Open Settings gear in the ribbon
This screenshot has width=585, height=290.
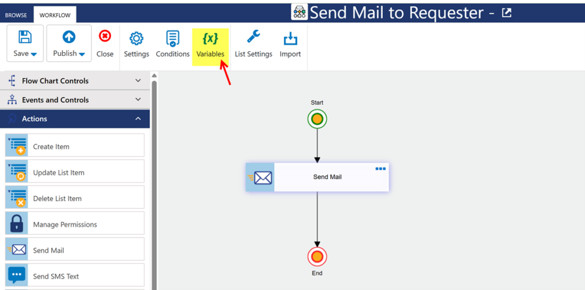(136, 39)
